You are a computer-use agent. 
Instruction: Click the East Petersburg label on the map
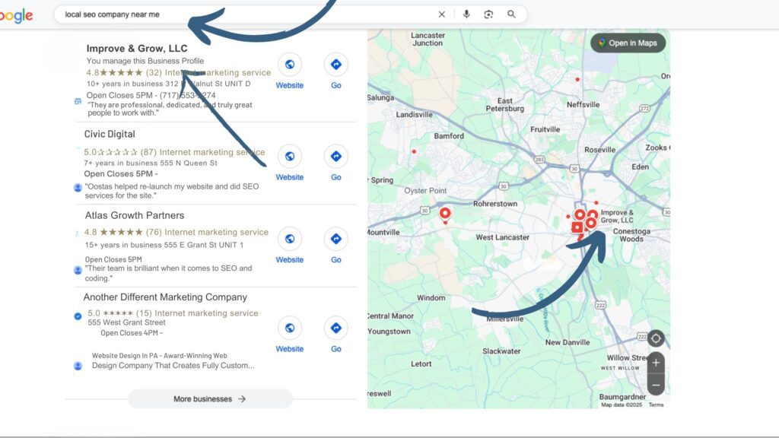pyautogui.click(x=505, y=104)
